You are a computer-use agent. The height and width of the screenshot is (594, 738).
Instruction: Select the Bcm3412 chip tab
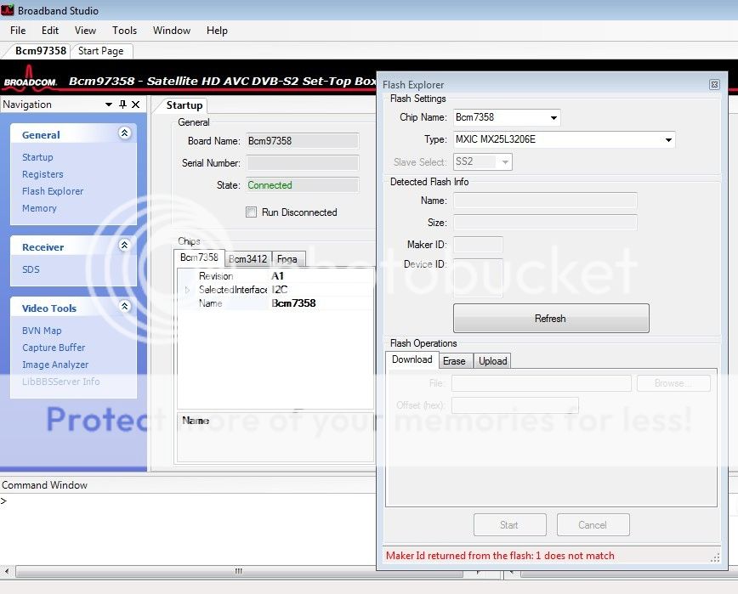tap(248, 258)
